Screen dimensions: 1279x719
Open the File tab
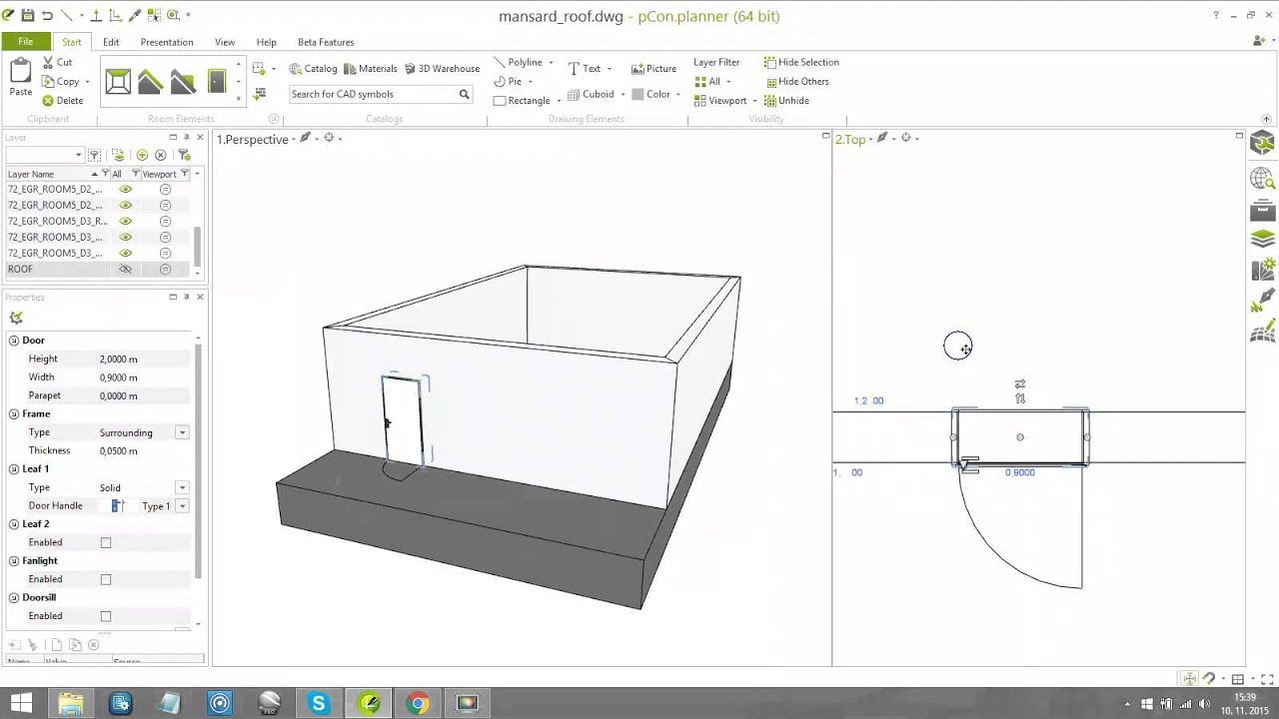click(x=25, y=42)
